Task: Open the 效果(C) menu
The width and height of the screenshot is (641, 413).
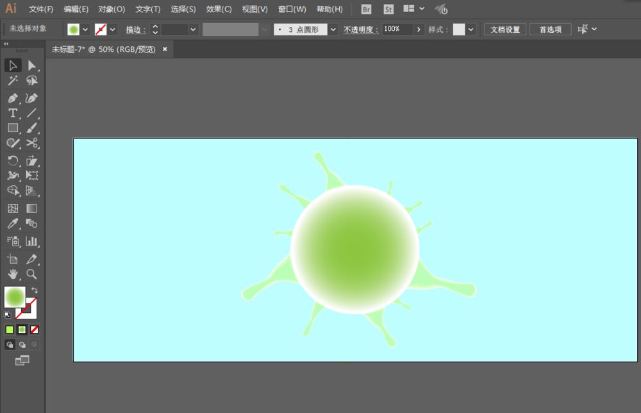Action: tap(219, 10)
